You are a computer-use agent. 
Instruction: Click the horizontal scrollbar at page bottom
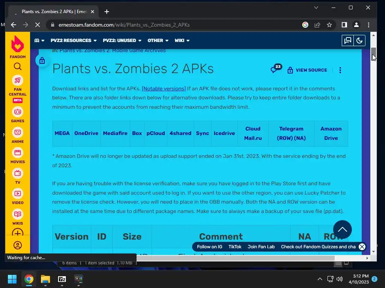coord(235,258)
